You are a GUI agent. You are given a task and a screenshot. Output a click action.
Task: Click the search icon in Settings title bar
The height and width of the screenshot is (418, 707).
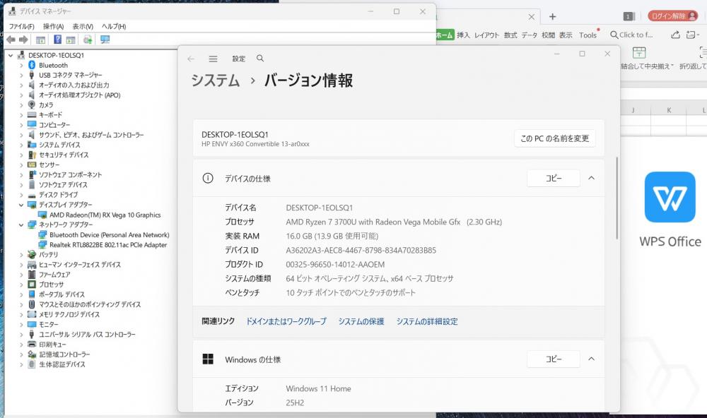(260, 59)
